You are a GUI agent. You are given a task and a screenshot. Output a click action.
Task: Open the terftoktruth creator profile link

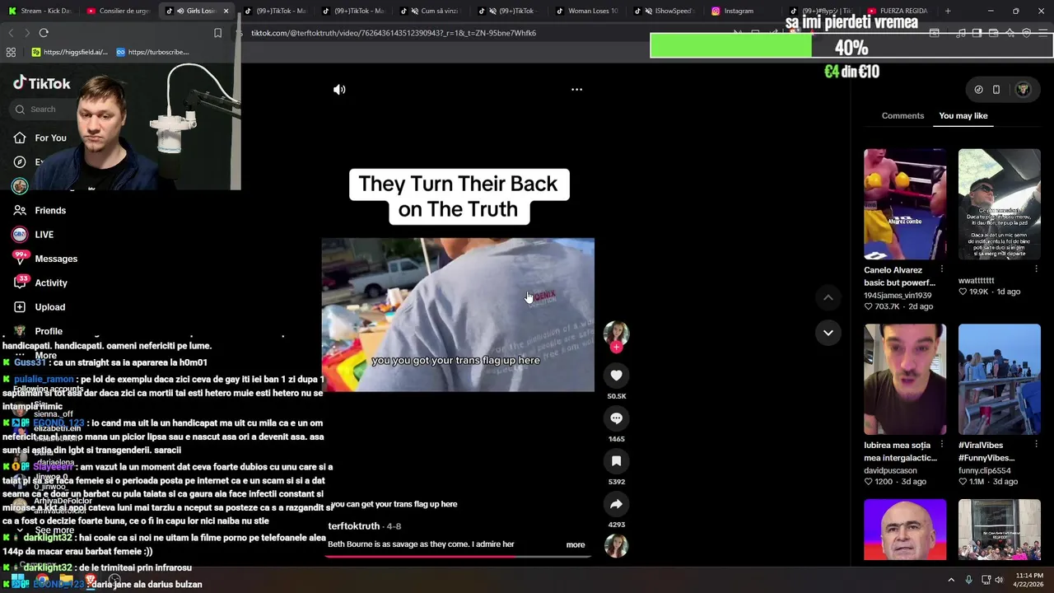click(x=353, y=526)
